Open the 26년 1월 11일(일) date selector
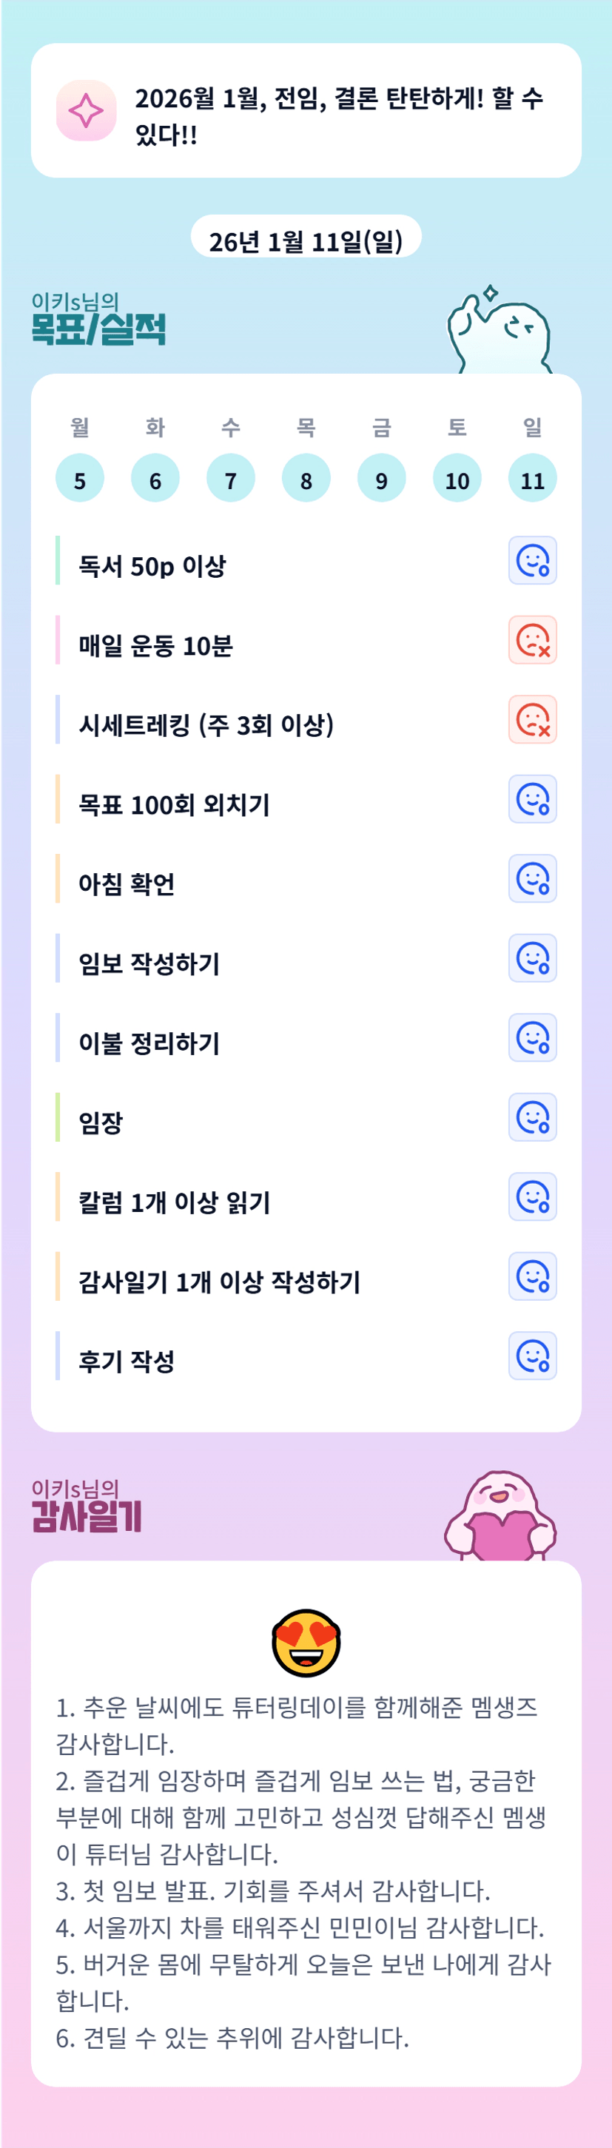The width and height of the screenshot is (612, 2148). (306, 241)
